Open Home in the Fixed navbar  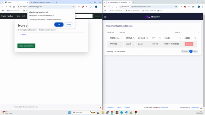point(18,16)
